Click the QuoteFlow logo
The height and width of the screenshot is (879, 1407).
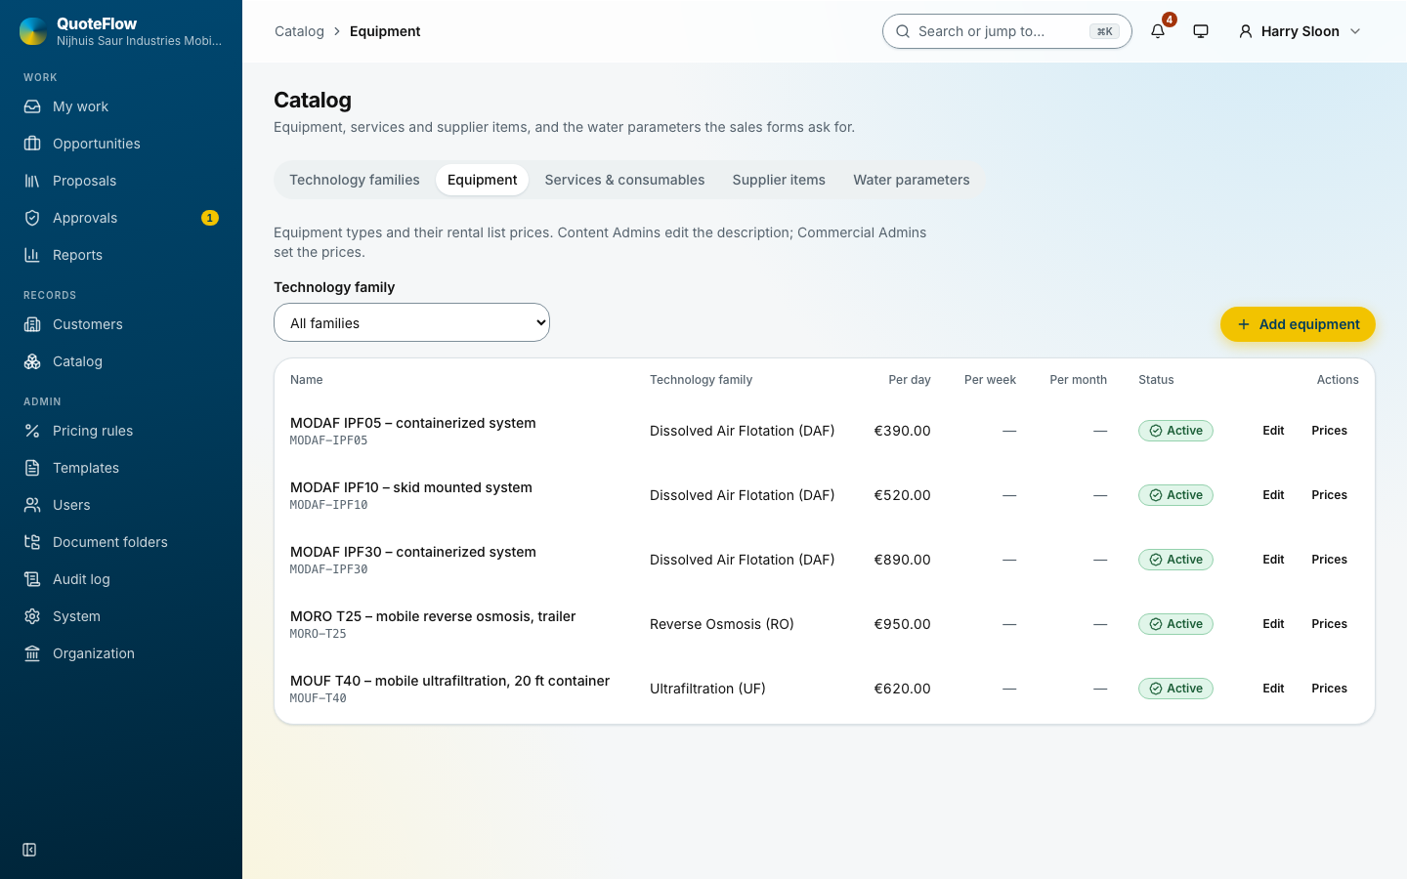[32, 31]
